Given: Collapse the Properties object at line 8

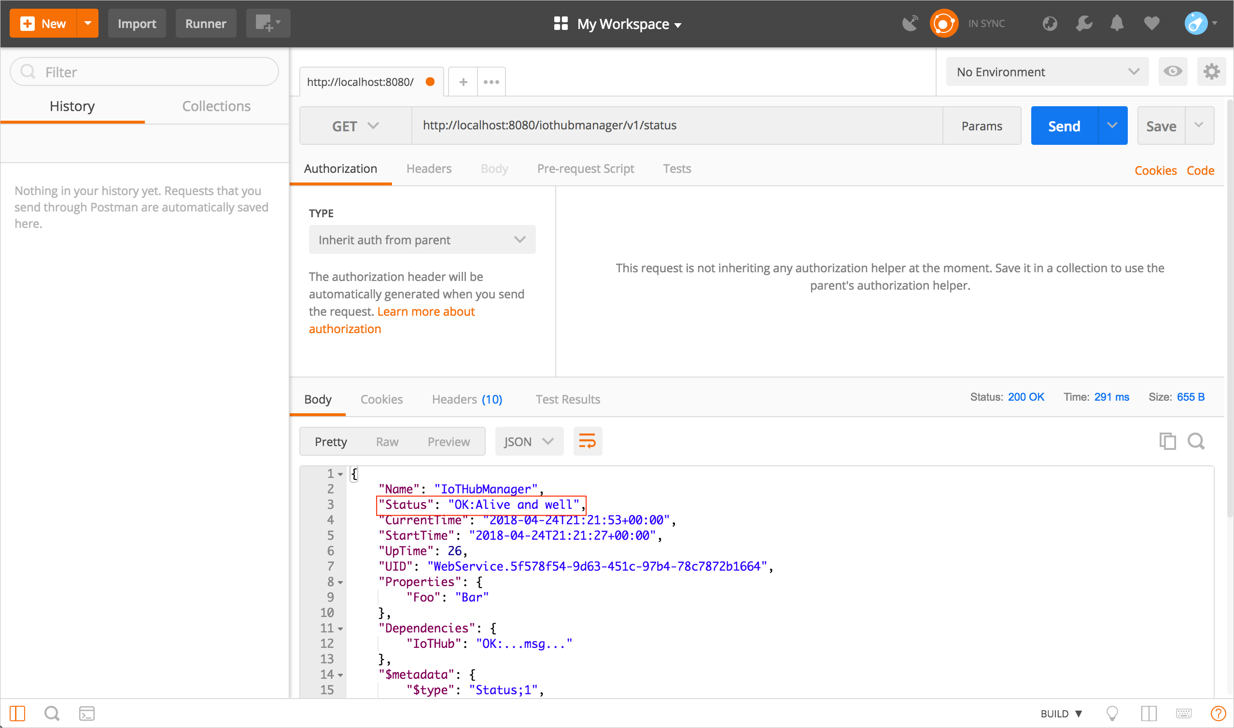Looking at the screenshot, I should (340, 582).
